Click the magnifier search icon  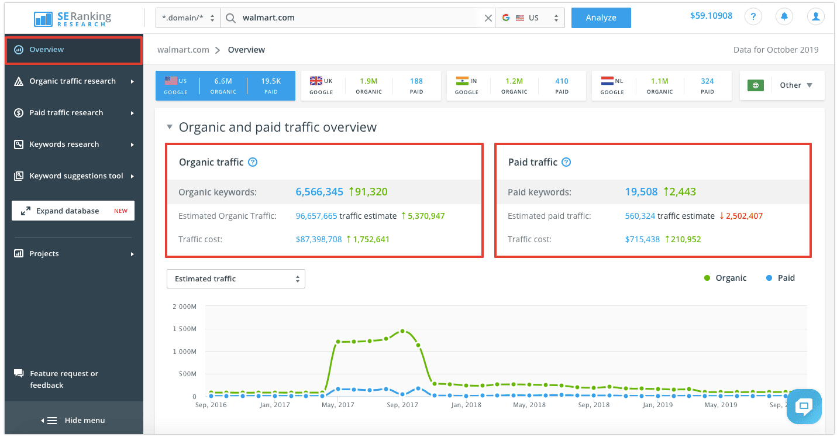coord(231,18)
